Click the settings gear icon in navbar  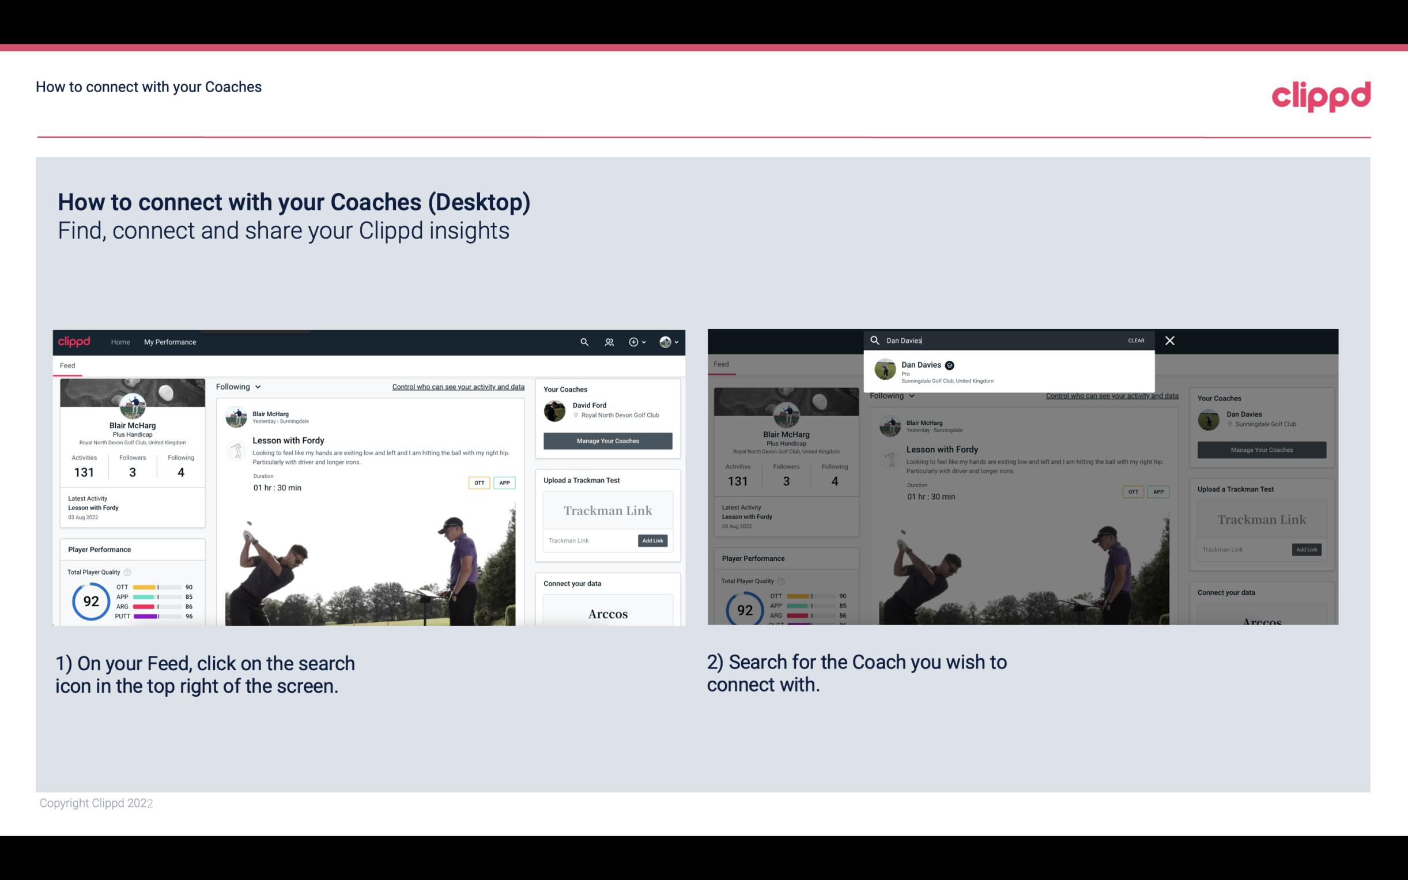pyautogui.click(x=633, y=342)
